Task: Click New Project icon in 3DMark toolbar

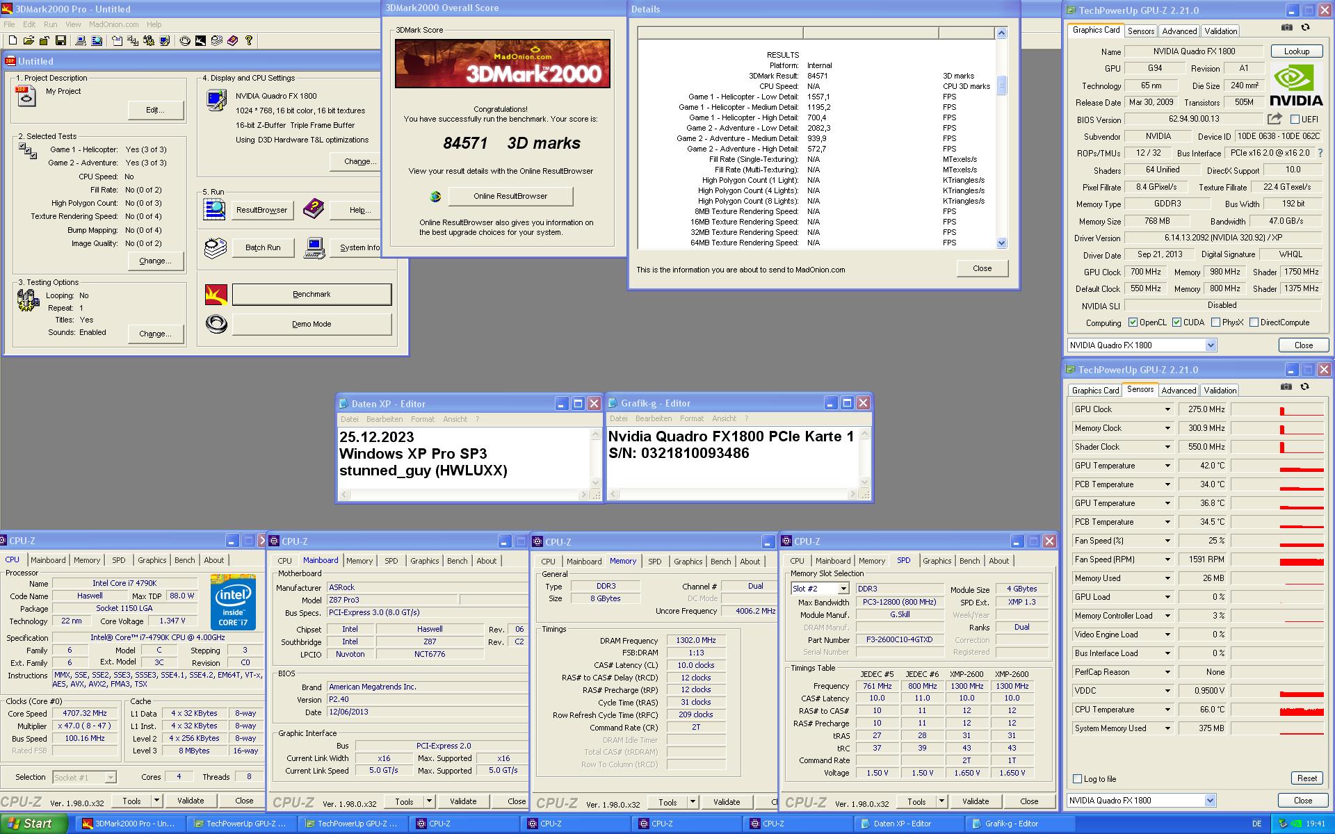Action: pos(13,40)
